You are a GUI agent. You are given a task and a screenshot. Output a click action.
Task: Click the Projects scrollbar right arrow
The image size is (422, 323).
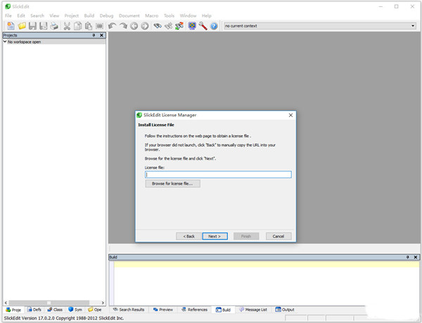tap(103, 303)
